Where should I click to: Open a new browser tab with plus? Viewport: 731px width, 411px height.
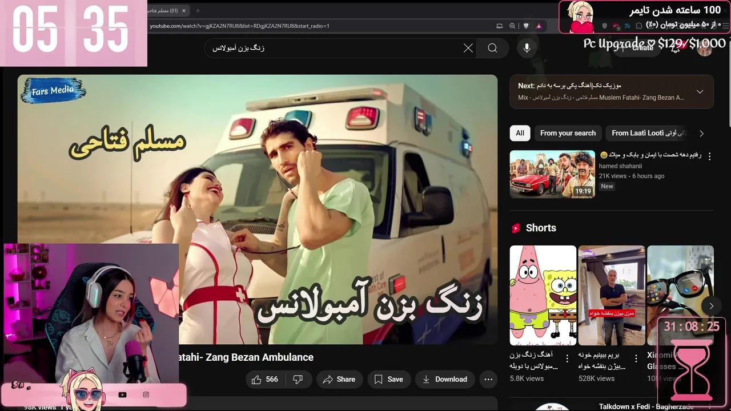click(x=198, y=10)
